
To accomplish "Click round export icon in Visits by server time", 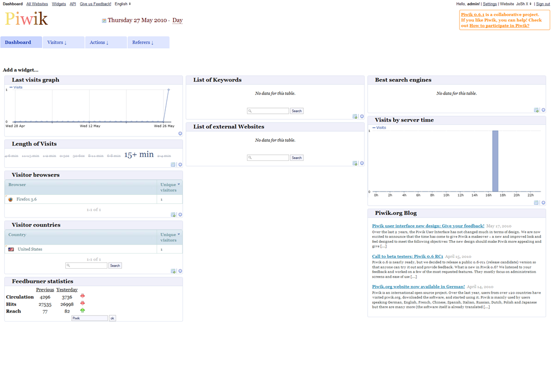I will pyautogui.click(x=543, y=203).
